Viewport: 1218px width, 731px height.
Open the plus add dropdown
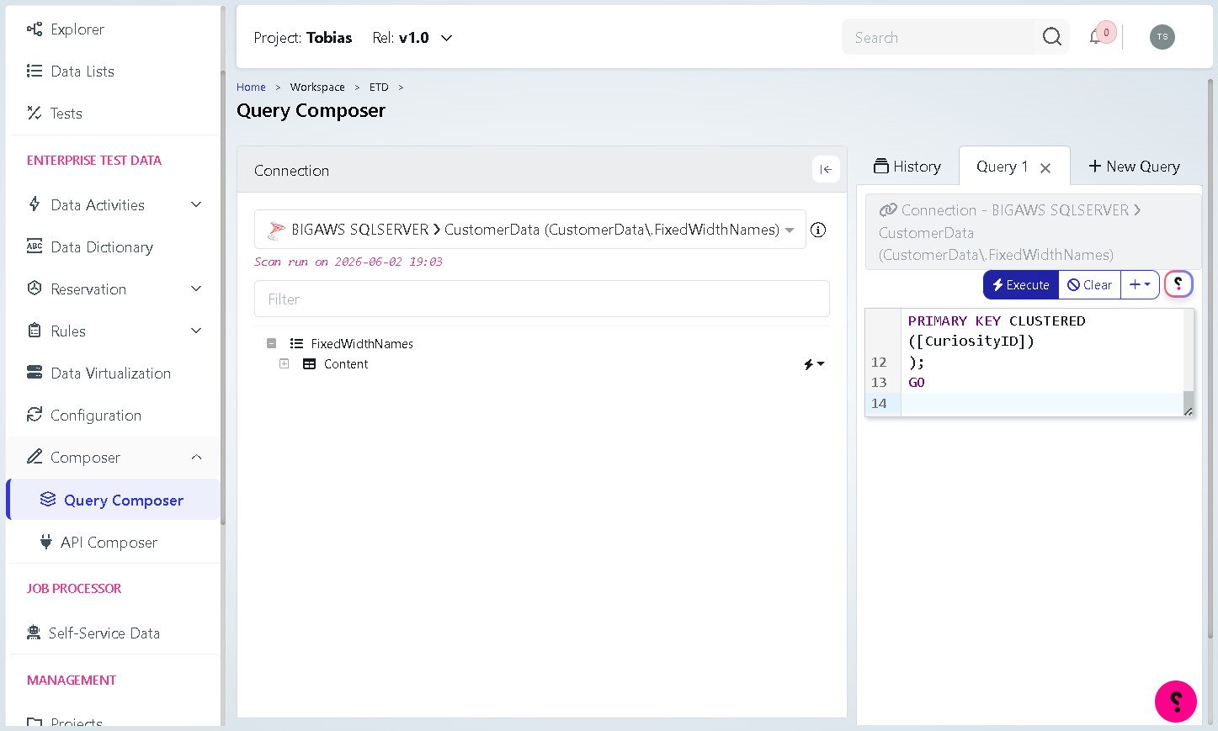pos(1140,285)
